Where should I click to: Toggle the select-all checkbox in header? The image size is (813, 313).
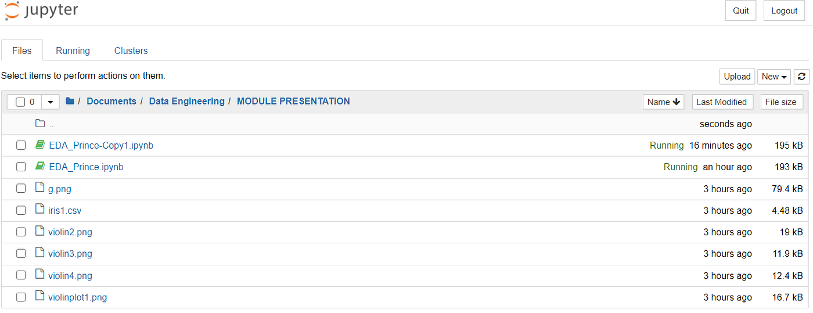20,102
